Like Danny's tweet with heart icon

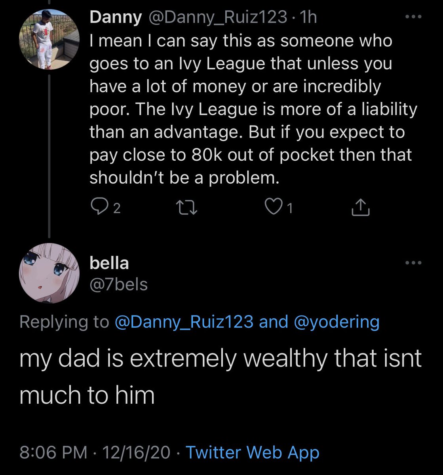click(272, 207)
